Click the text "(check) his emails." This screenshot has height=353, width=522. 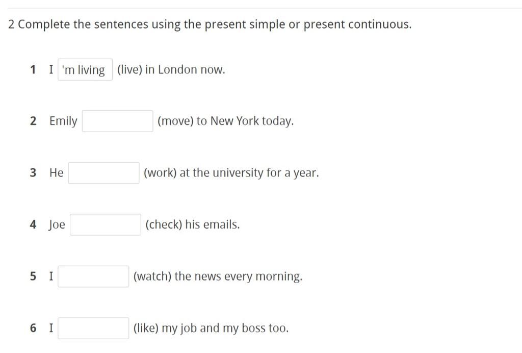pyautogui.click(x=192, y=224)
